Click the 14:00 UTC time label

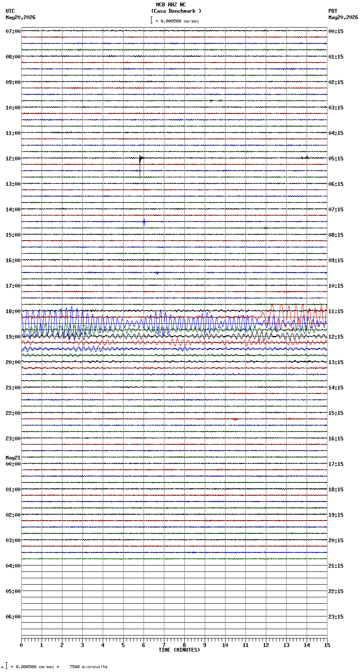point(13,210)
